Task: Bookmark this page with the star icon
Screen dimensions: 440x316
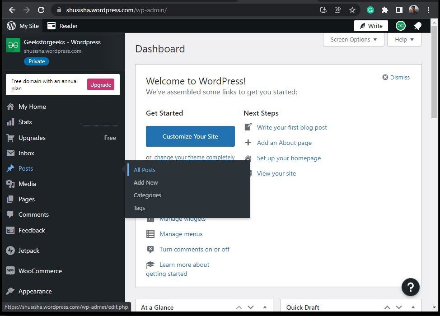Action: click(x=352, y=10)
